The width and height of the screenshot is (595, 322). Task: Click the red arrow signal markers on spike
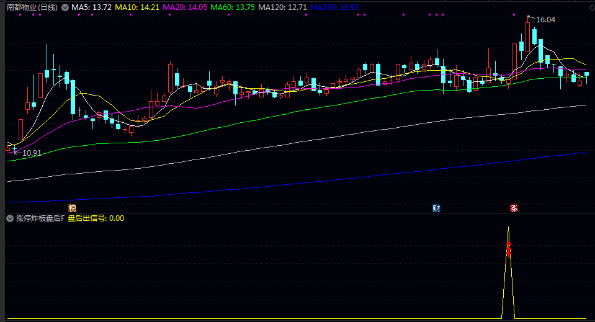pyautogui.click(x=509, y=249)
